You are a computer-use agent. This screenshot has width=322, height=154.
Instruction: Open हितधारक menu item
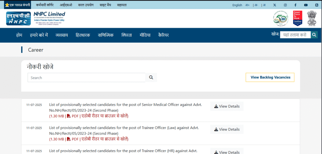(x=83, y=35)
